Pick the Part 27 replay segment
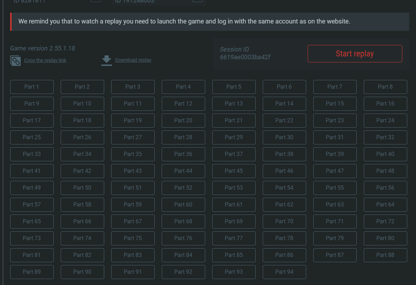This screenshot has width=416, height=285. (x=133, y=137)
